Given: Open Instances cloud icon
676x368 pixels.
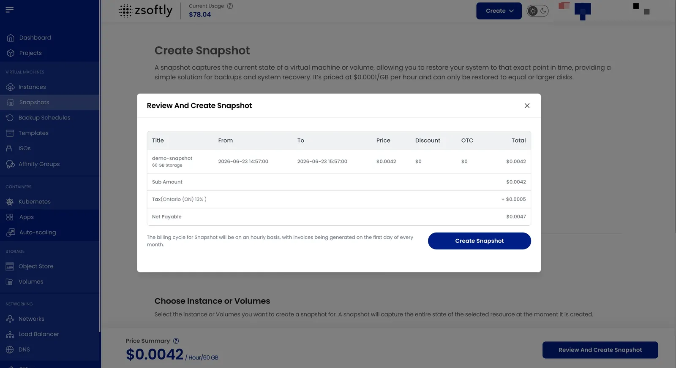Looking at the screenshot, I should pos(10,87).
